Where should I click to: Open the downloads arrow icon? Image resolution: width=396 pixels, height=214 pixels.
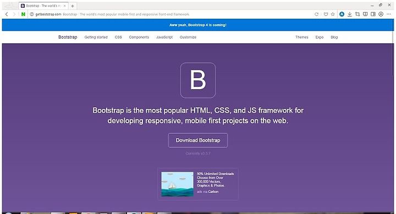[x=350, y=14]
